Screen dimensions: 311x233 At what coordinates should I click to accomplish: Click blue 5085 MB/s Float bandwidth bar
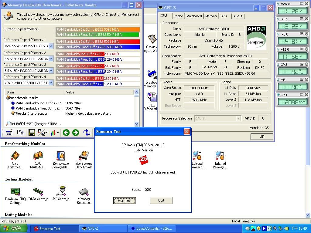98,47
